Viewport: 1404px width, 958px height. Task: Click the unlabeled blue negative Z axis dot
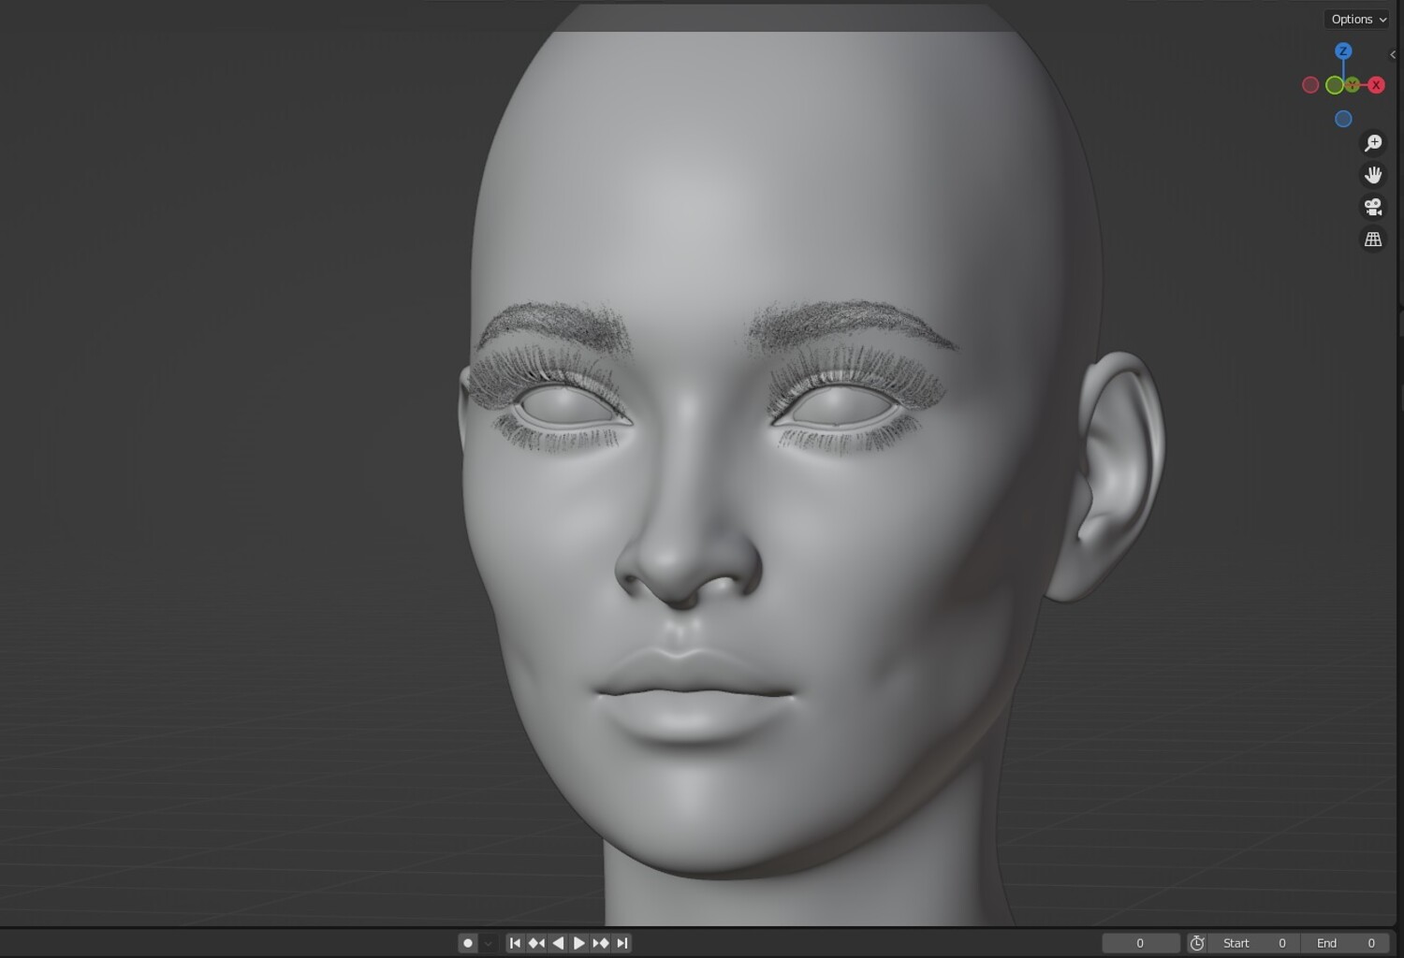tap(1343, 119)
